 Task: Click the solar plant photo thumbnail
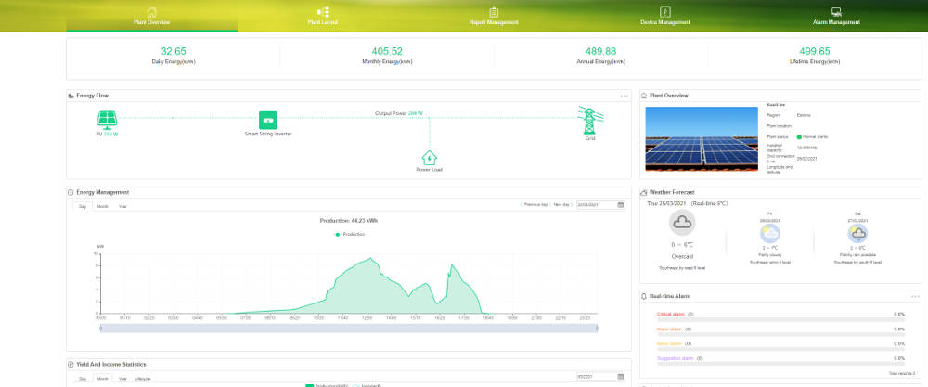pyautogui.click(x=702, y=139)
